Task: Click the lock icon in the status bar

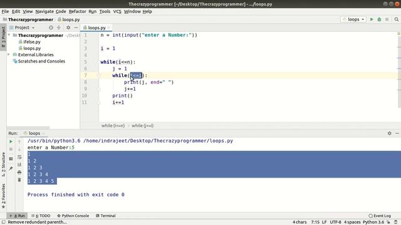Action: (388, 222)
